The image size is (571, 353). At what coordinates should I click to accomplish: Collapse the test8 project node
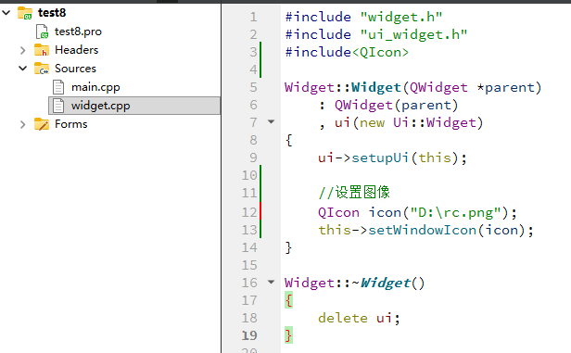click(6, 13)
